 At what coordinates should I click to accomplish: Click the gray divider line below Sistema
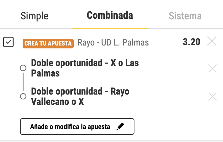pyautogui.click(x=185, y=29)
